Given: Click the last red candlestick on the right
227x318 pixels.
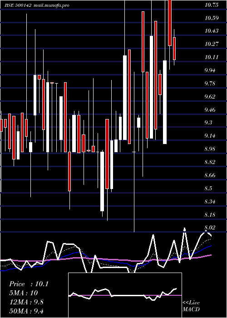Looking at the screenshot, I should [174, 49].
